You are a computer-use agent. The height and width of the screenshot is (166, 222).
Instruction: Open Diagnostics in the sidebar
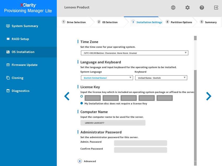point(28,91)
